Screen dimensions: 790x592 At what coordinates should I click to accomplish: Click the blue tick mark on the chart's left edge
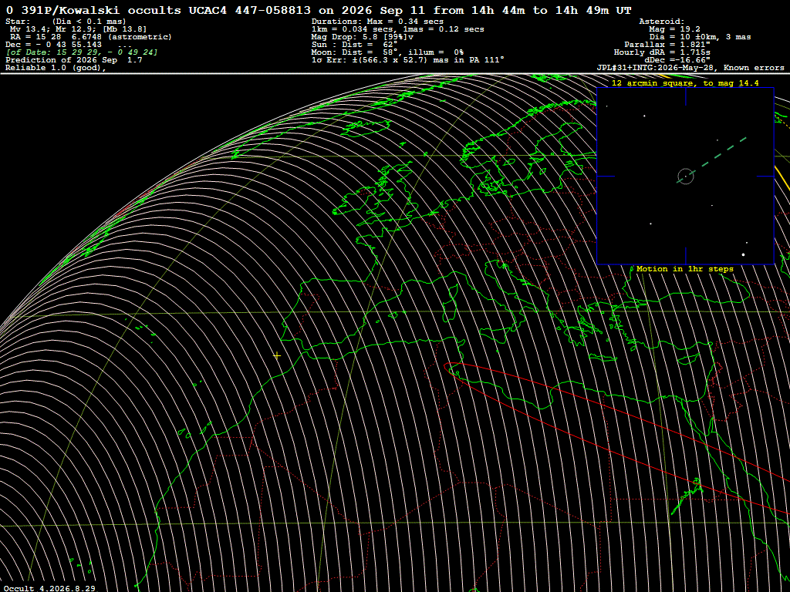tap(606, 177)
